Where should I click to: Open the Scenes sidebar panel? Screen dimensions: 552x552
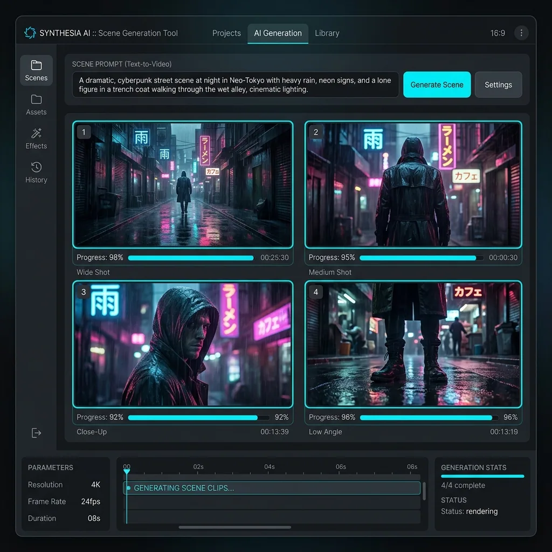[36, 70]
